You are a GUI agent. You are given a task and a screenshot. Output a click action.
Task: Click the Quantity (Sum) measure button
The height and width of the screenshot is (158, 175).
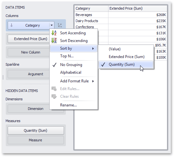click(x=36, y=130)
